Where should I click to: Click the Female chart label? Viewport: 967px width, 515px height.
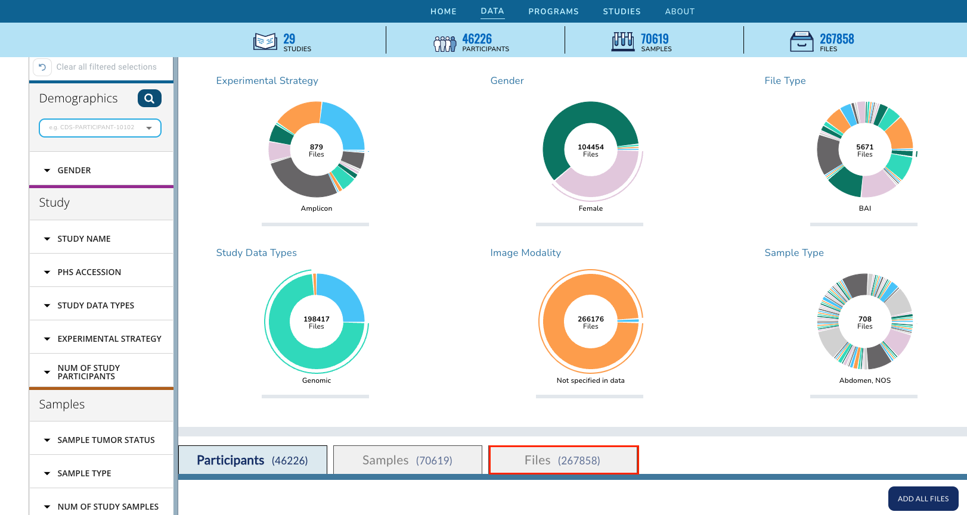(x=591, y=208)
